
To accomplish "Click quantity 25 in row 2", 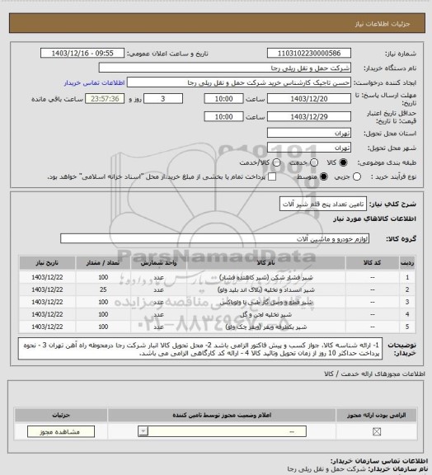I will click(x=103, y=290).
